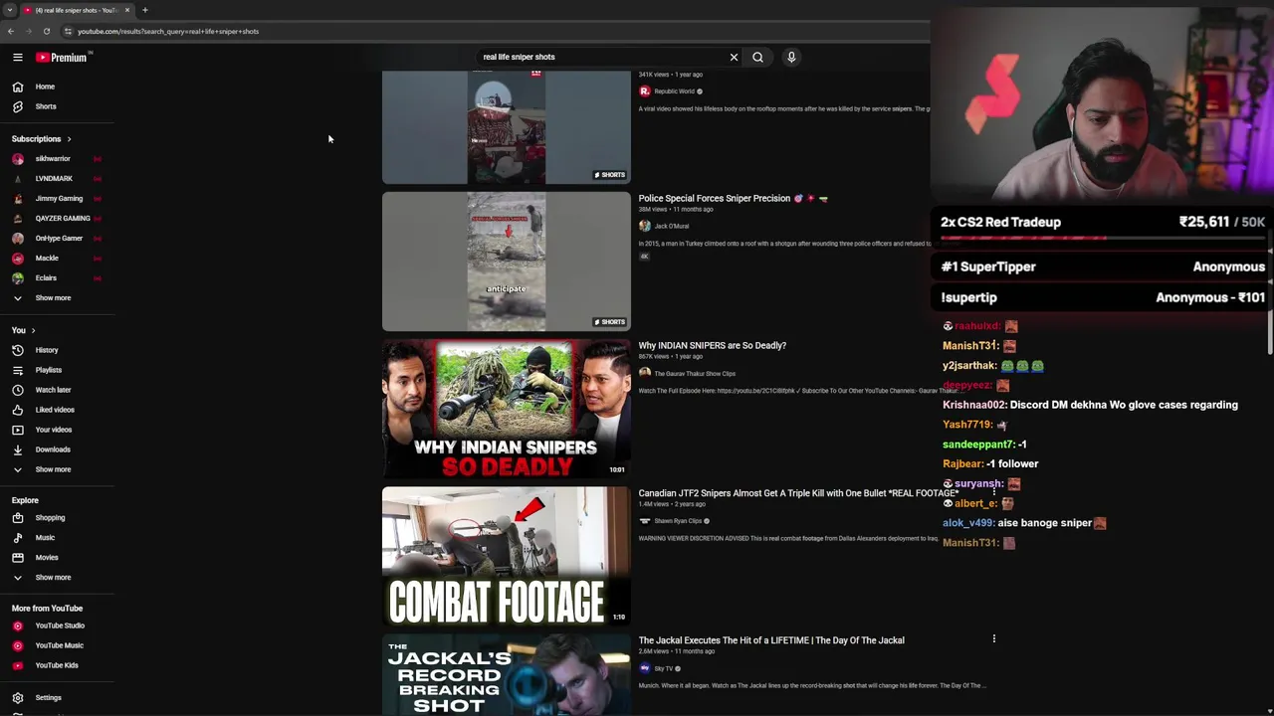Screen dimensions: 1274x716
Task: Open Why INDIAN SNIPERS are So Deadly title
Action: coord(712,345)
